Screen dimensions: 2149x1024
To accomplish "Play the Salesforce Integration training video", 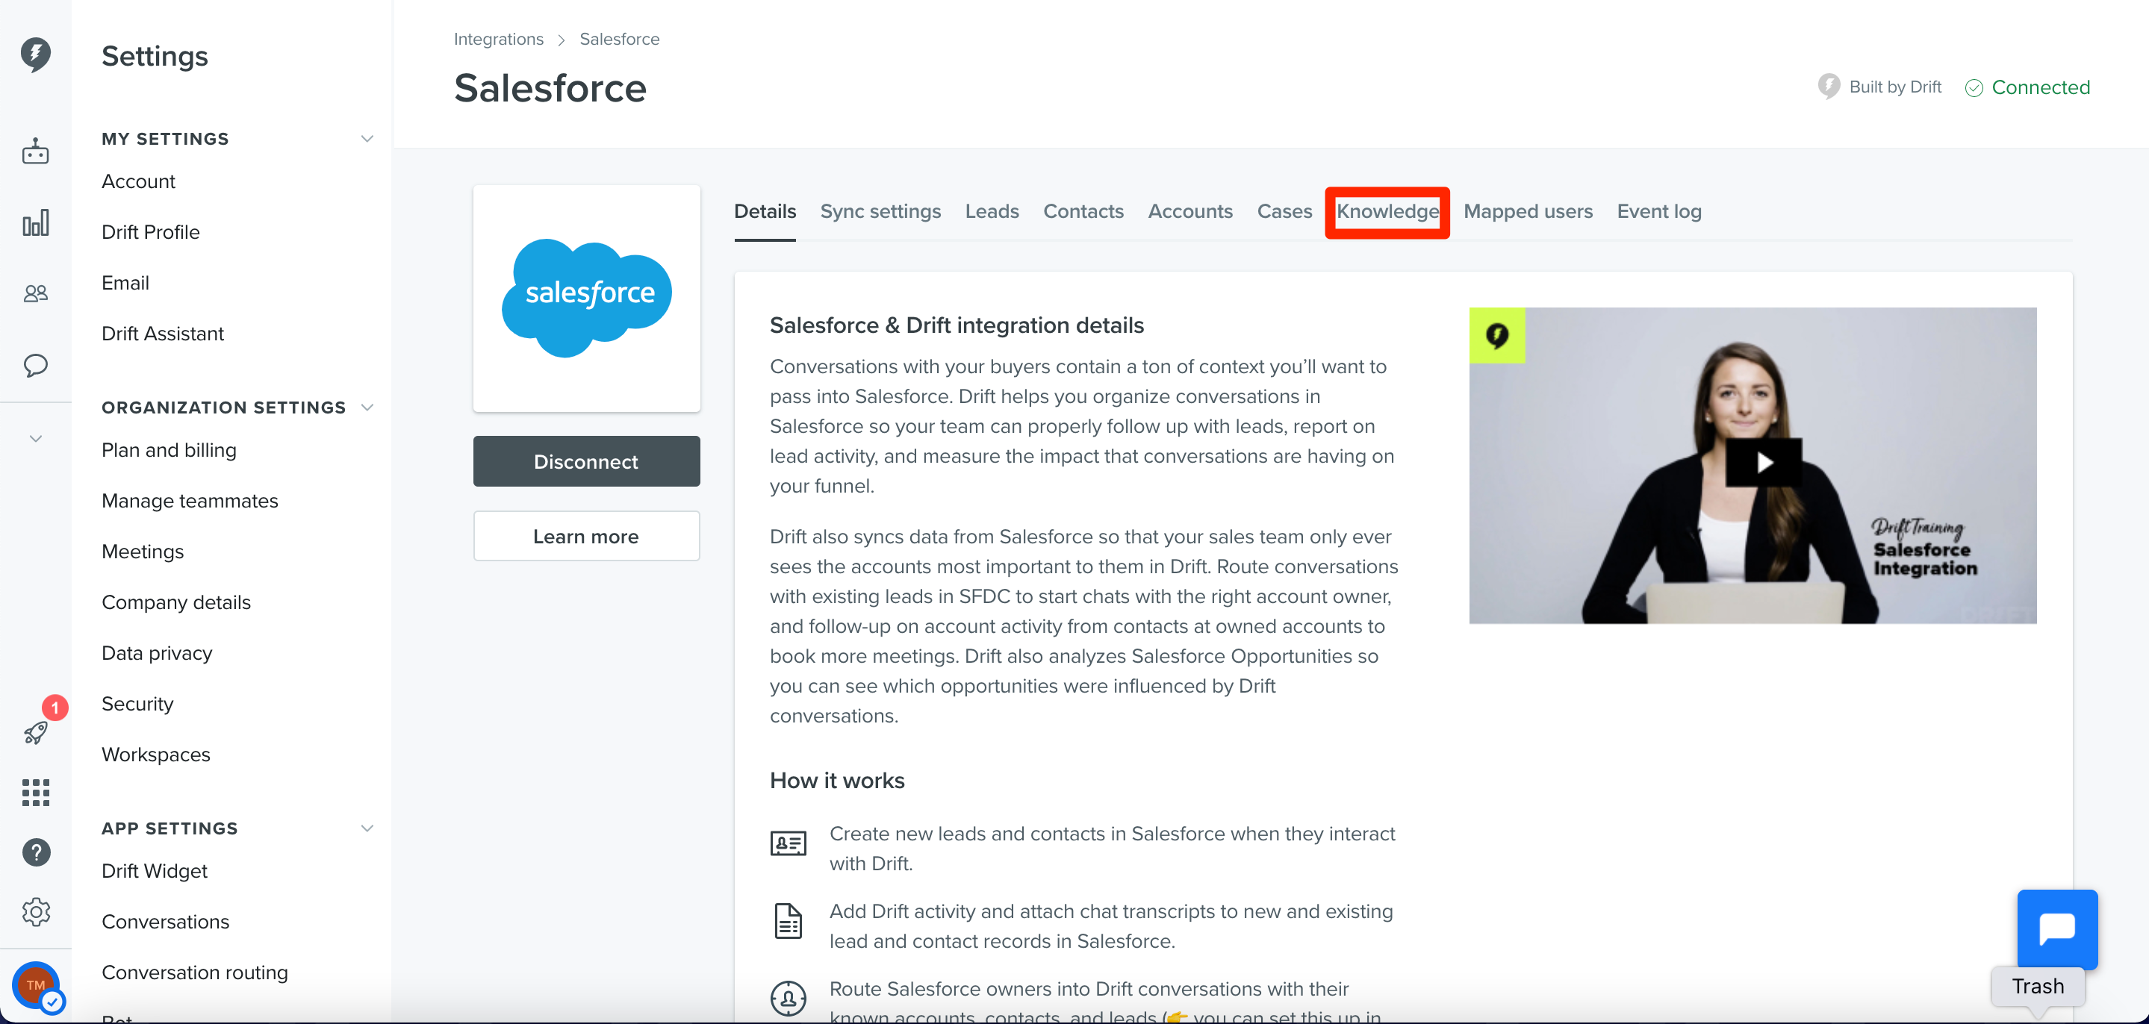I will click(1763, 462).
